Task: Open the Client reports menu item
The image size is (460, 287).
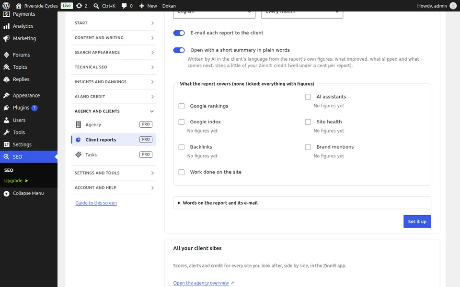Action: point(114,140)
